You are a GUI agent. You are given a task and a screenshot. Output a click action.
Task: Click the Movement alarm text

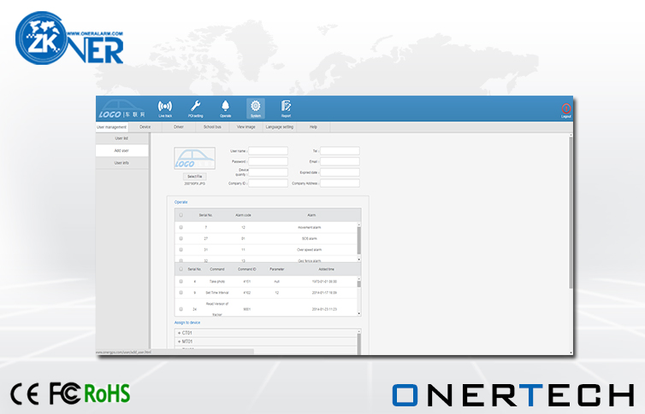(x=310, y=228)
